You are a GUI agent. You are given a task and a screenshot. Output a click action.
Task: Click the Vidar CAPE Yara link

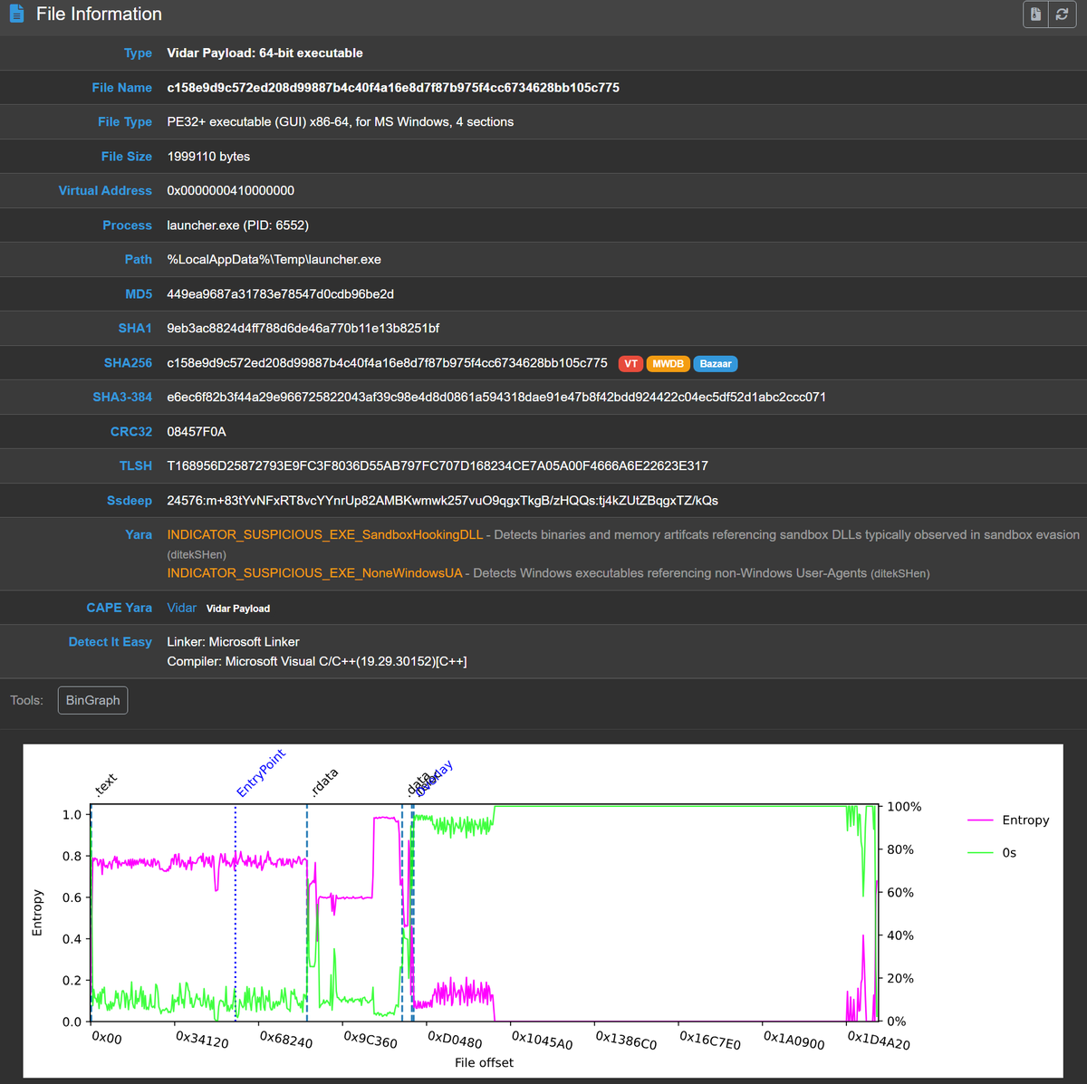click(x=181, y=608)
